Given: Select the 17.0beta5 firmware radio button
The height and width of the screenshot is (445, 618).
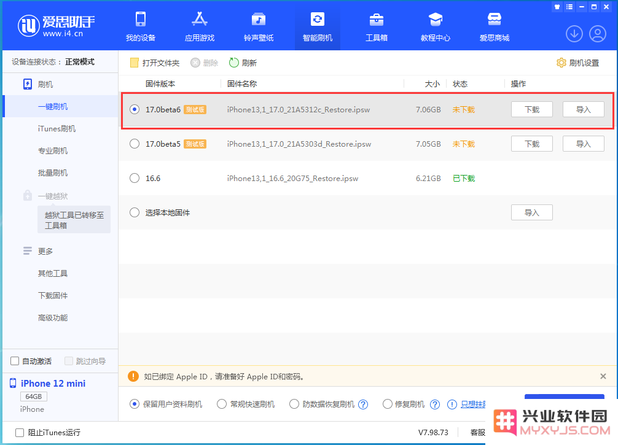Looking at the screenshot, I should coord(135,144).
